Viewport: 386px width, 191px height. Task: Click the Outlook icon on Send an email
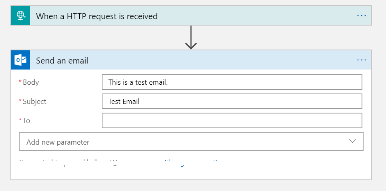20,60
